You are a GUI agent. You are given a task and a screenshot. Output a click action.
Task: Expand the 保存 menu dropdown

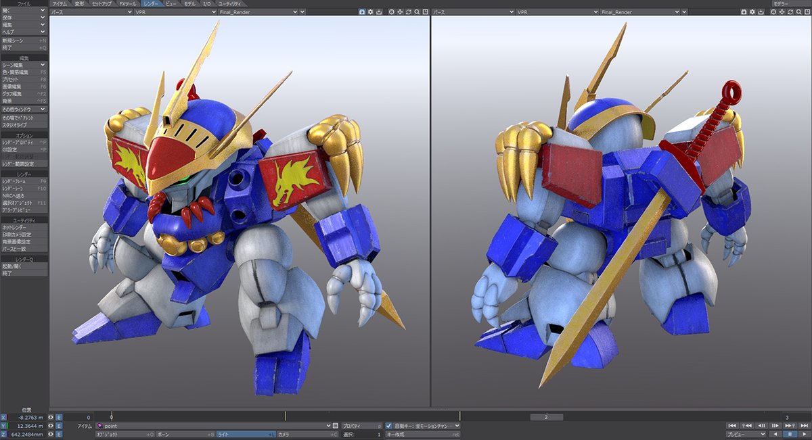[x=24, y=18]
